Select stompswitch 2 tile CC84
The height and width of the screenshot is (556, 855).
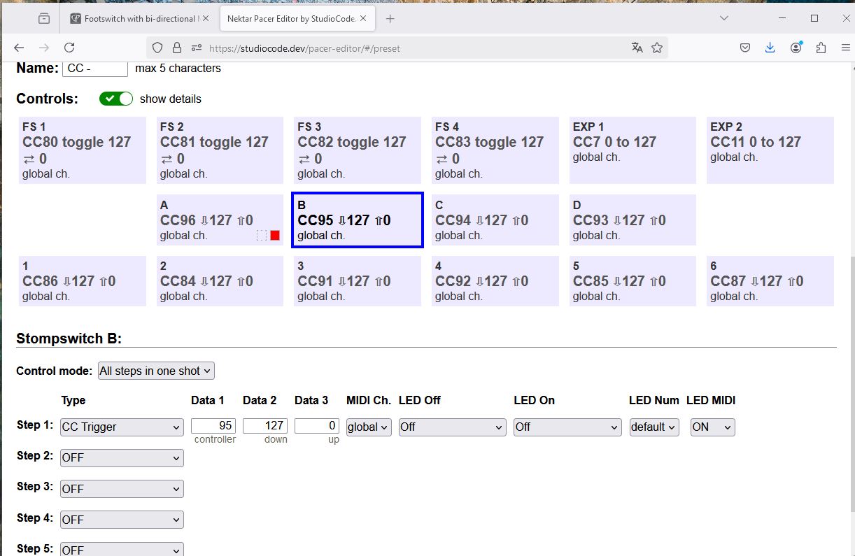[220, 281]
